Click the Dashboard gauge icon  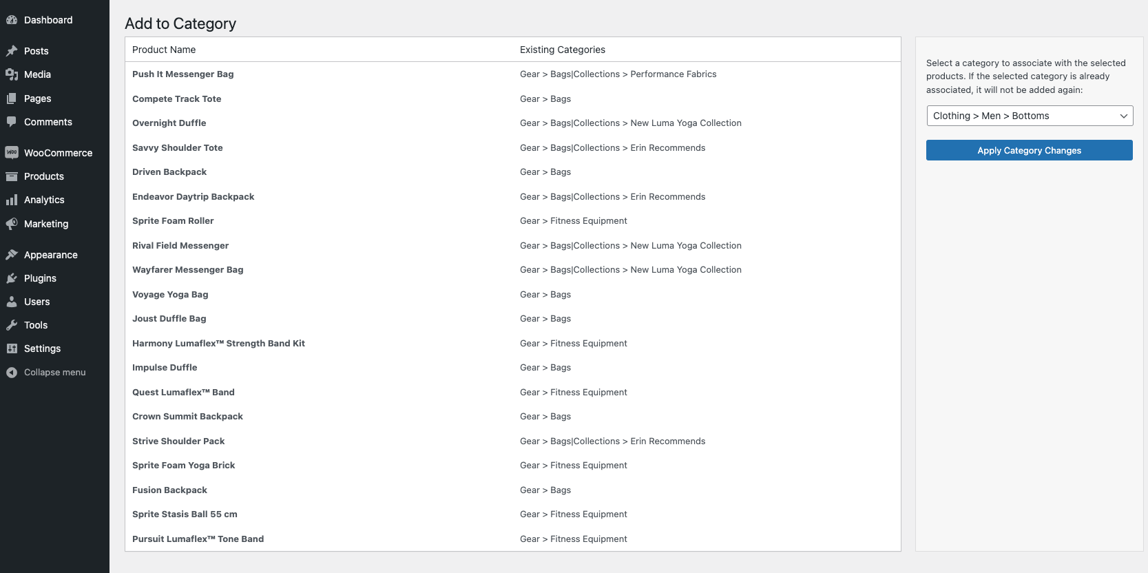tap(12, 20)
